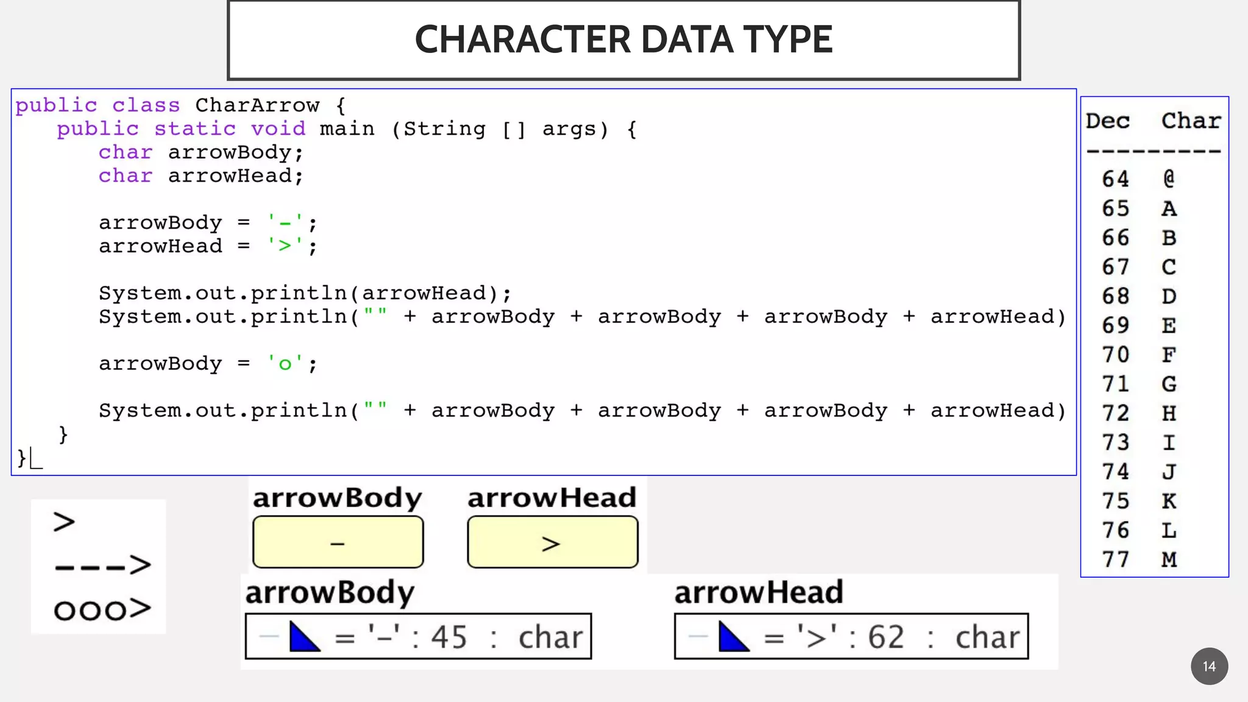Image resolution: width=1248 pixels, height=702 pixels.
Task: Click the output line '--->'
Action: click(102, 565)
